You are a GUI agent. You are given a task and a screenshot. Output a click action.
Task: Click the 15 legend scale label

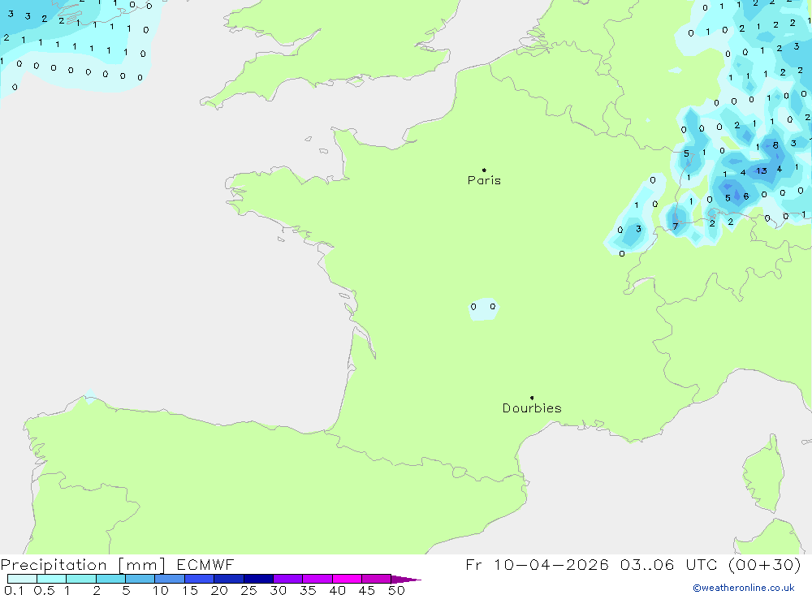190,590
